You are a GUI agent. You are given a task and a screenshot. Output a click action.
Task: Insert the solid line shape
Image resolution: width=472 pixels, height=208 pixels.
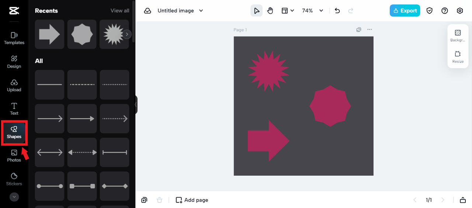coord(49,85)
